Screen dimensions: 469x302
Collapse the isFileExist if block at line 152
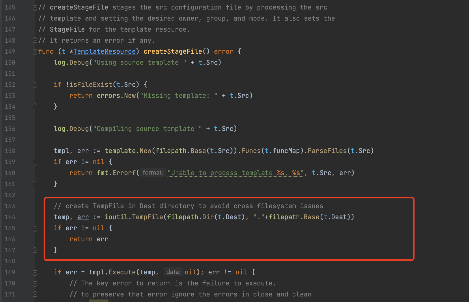tap(35, 85)
